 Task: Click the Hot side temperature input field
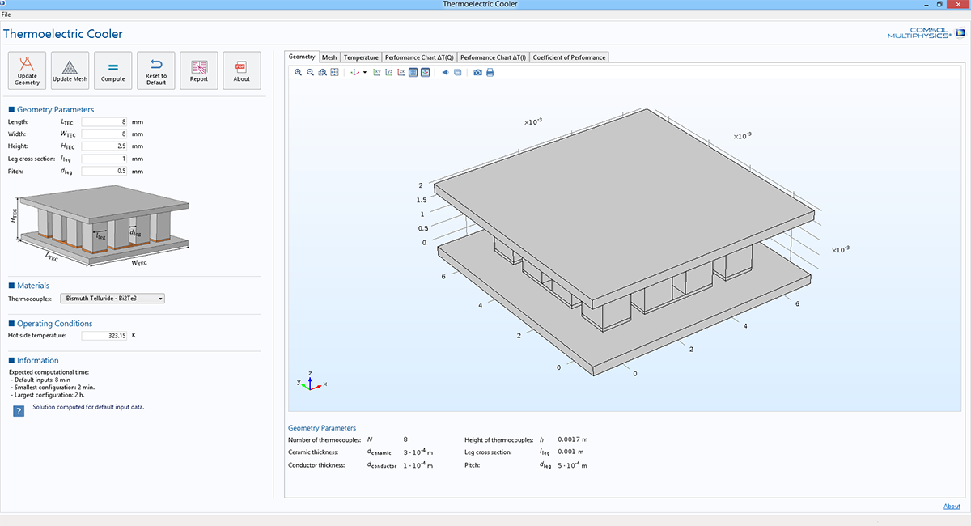(x=105, y=335)
